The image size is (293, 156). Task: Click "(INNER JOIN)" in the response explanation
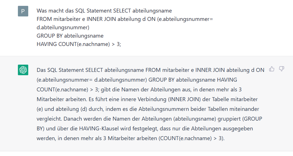184,99
